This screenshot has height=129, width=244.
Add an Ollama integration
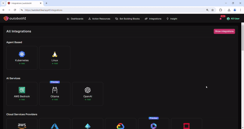pyautogui.click(x=55, y=100)
